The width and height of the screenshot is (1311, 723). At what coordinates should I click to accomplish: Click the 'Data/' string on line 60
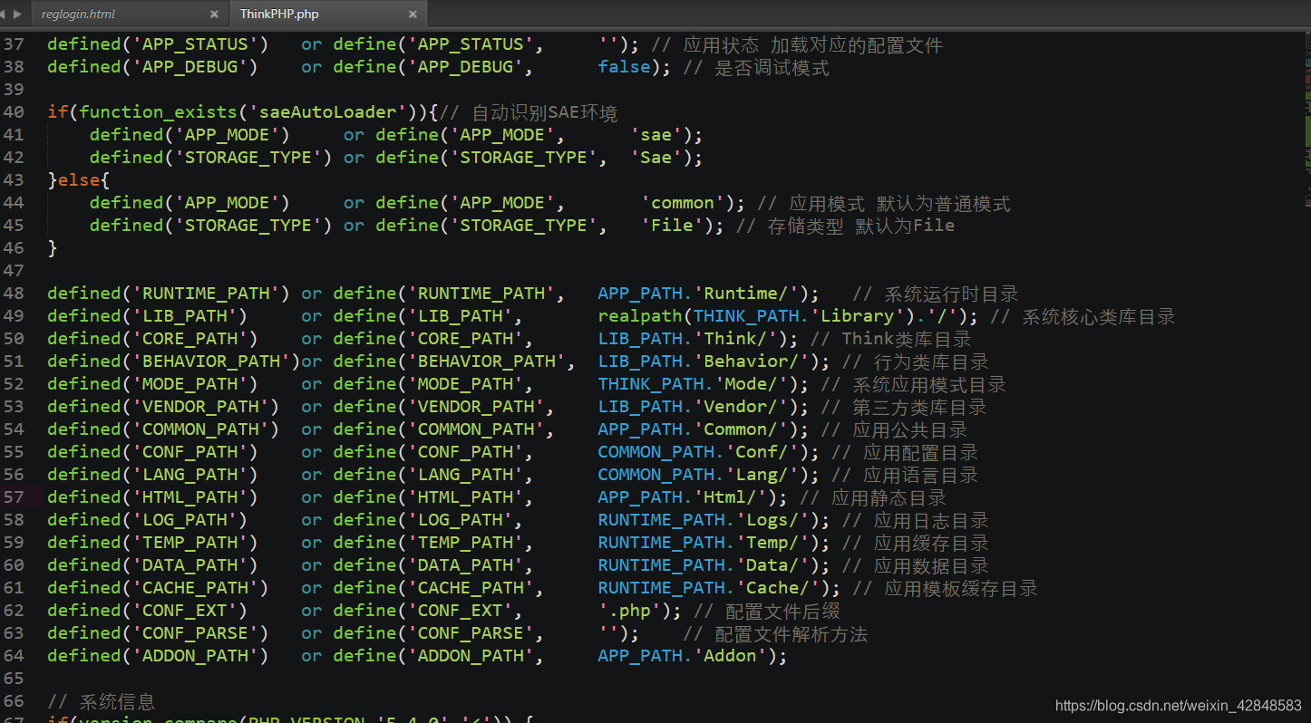coord(772,565)
